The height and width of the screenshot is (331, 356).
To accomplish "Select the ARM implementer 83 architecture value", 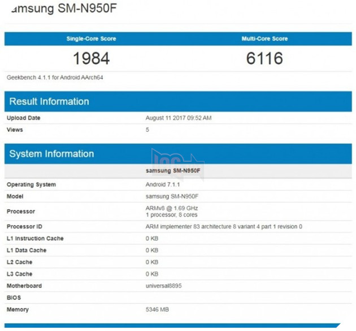I will (224, 227).
